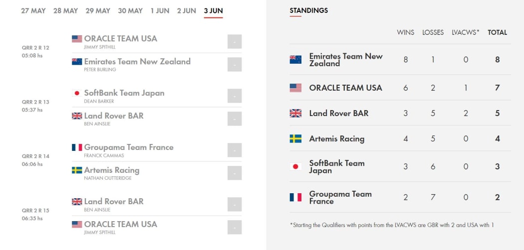Click the Japan flag in the standings table
The width and height of the screenshot is (524, 250).
pyautogui.click(x=295, y=166)
